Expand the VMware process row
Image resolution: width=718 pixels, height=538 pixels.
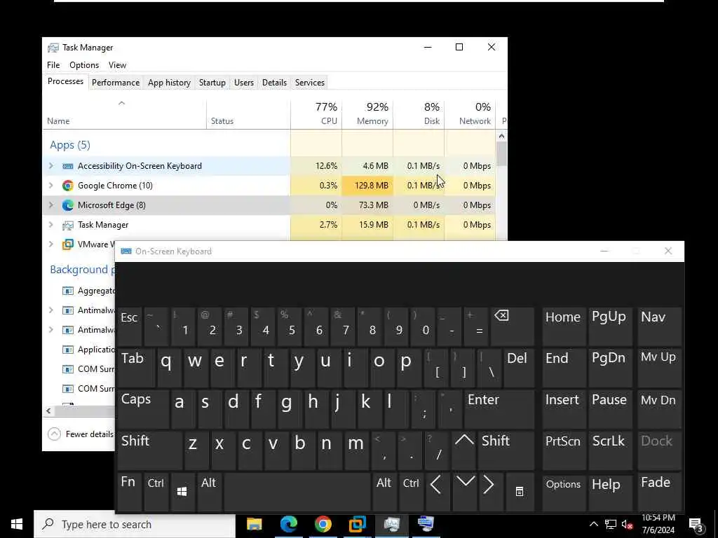pyautogui.click(x=50, y=244)
